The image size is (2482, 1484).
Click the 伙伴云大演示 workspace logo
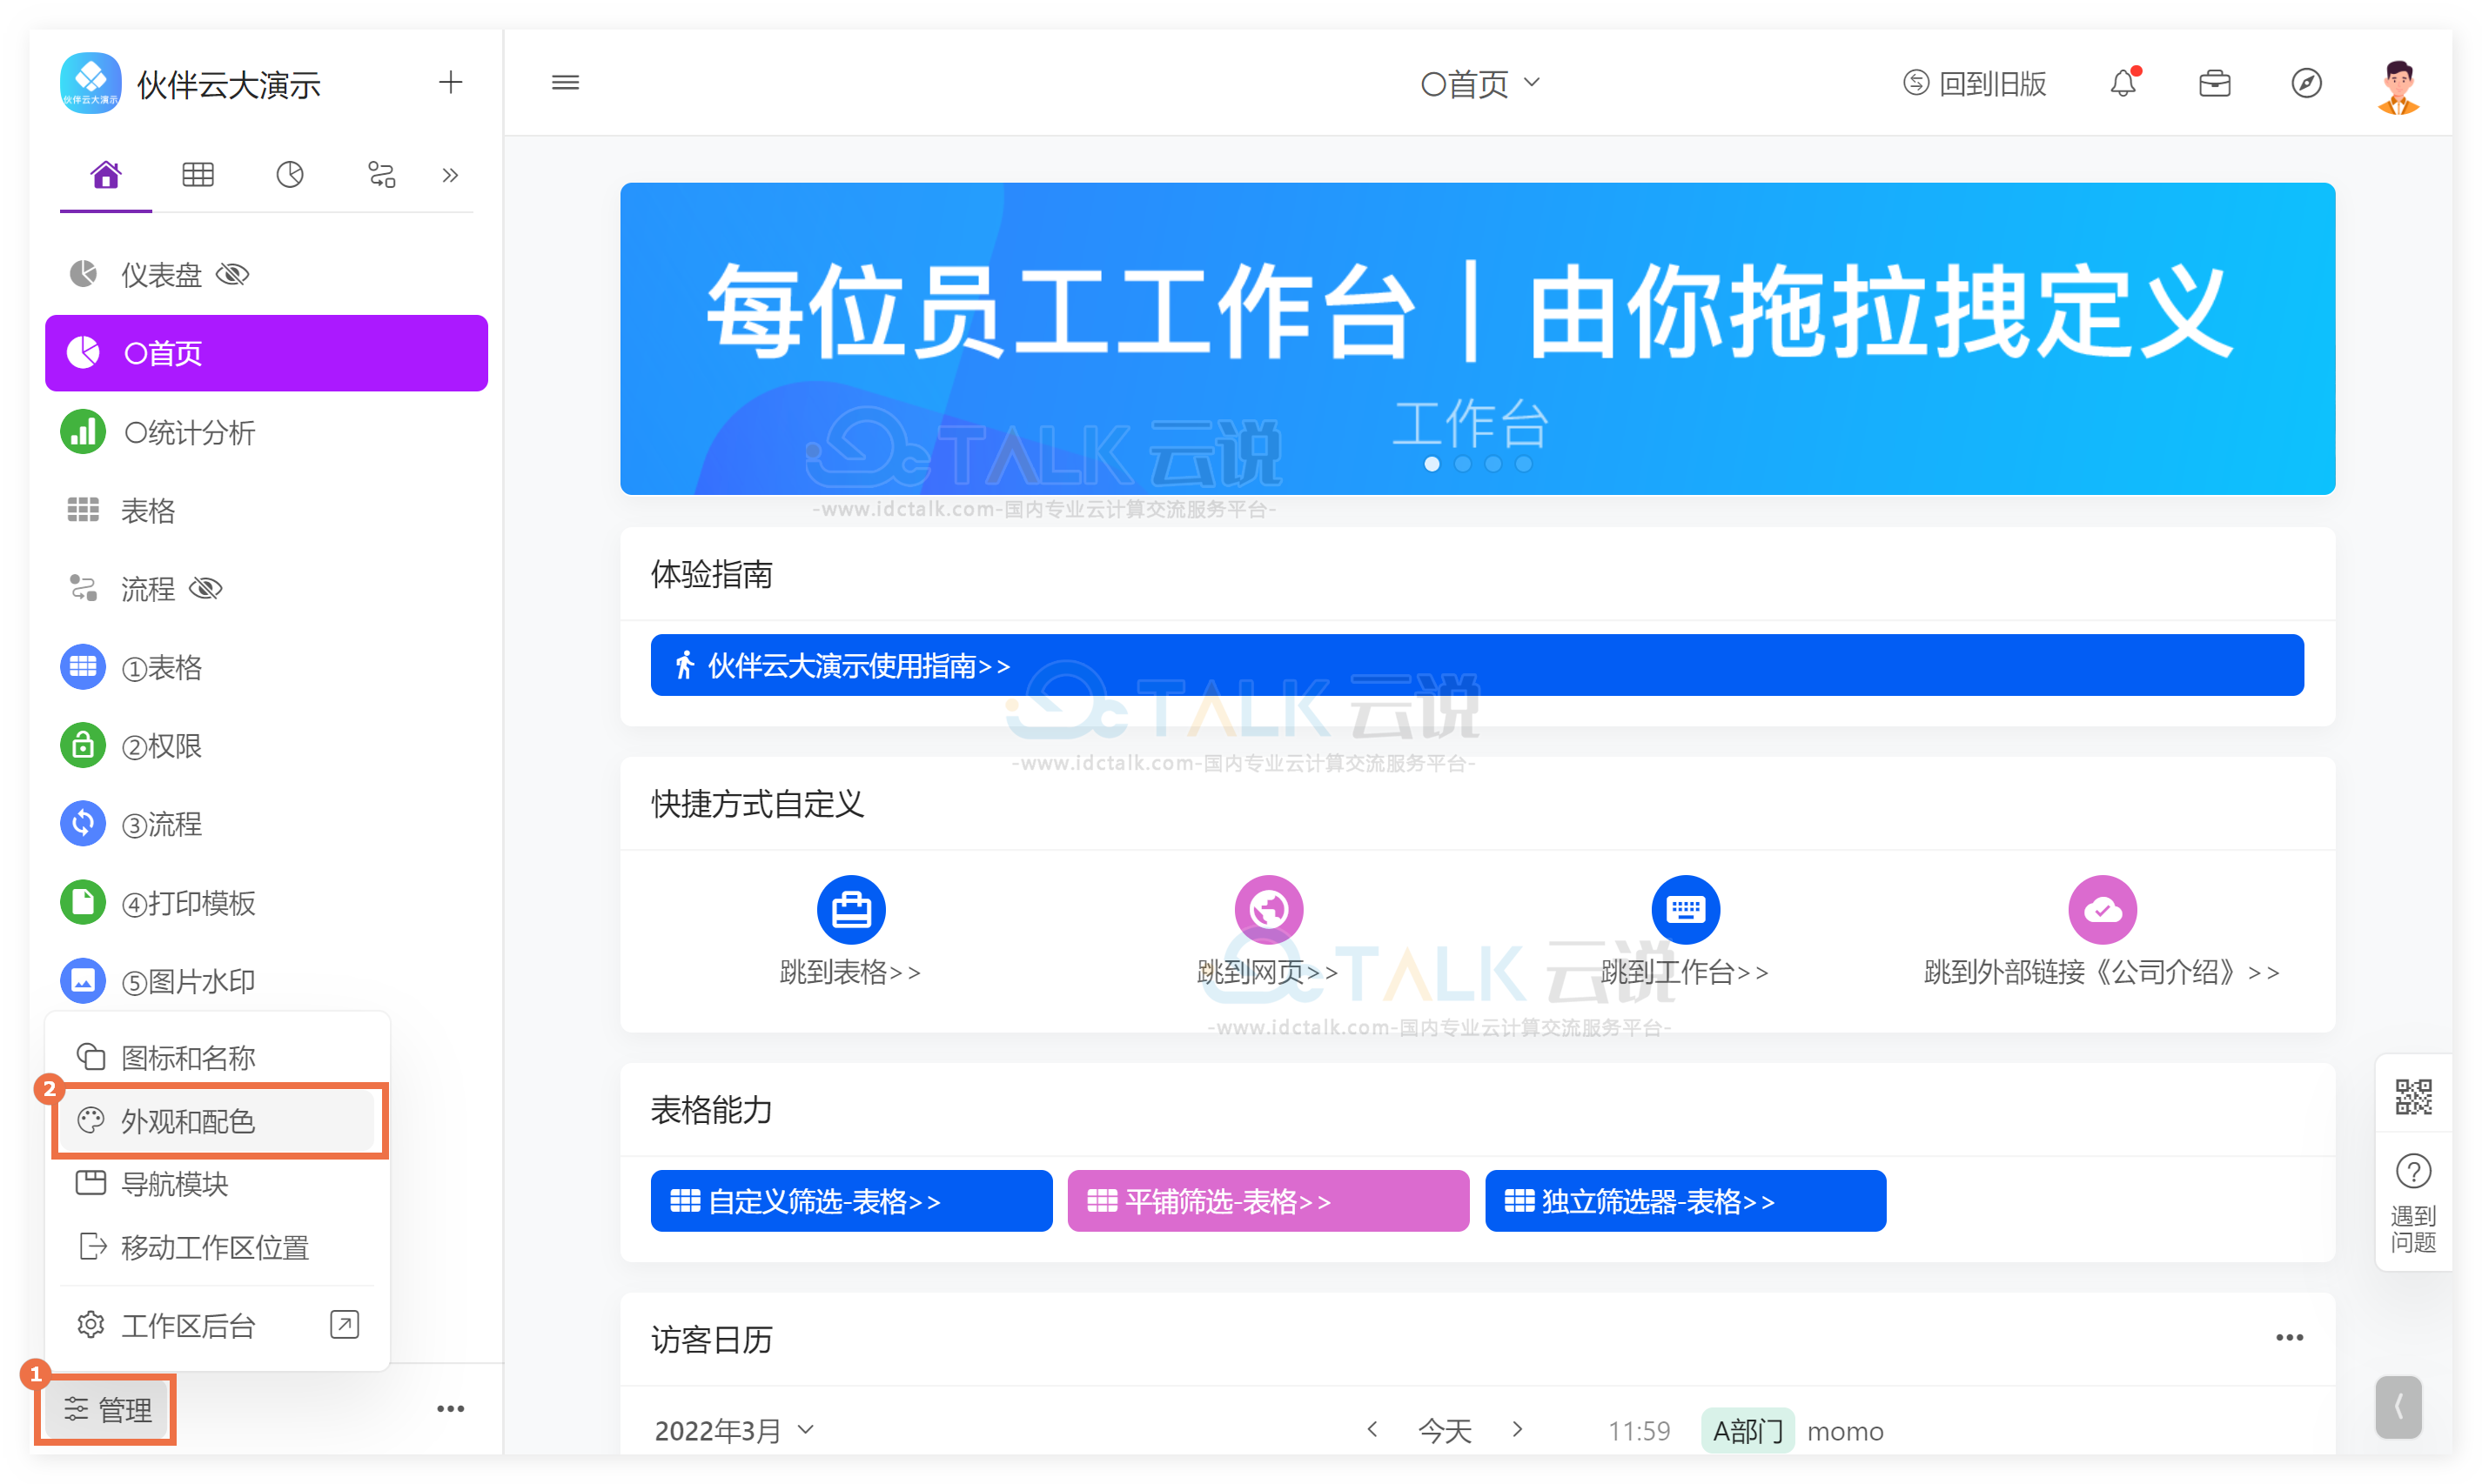click(90, 83)
